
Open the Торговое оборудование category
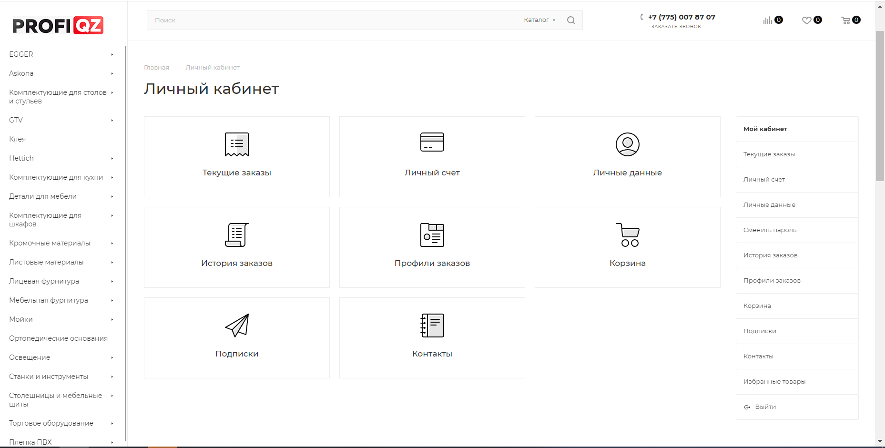pos(51,423)
